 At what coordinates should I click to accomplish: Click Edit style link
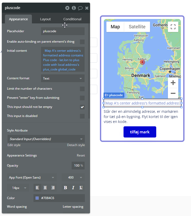pos(14,145)
